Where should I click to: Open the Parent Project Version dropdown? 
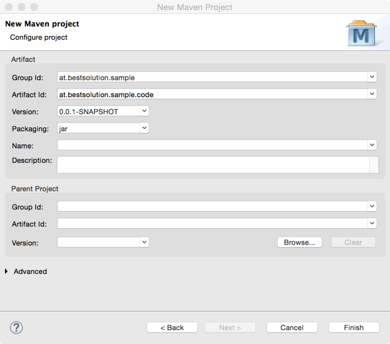[x=144, y=242]
